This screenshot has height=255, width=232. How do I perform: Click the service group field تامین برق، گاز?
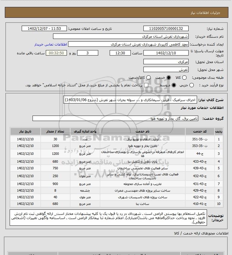115,119
